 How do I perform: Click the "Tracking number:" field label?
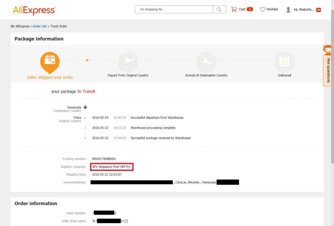pos(74,159)
